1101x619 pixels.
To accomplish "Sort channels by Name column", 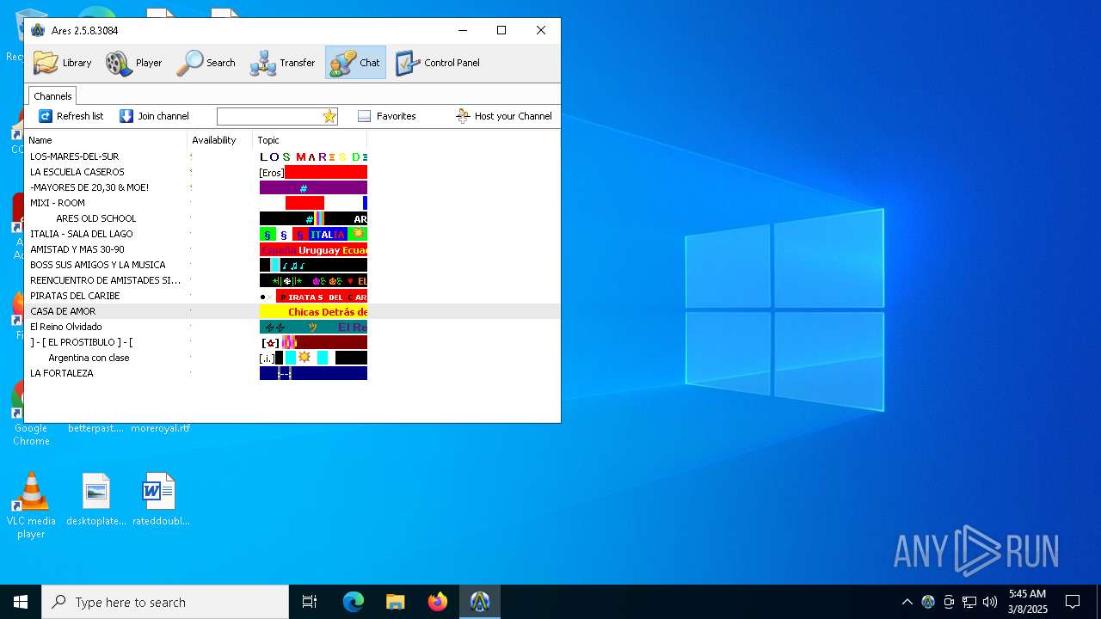I will coord(106,140).
